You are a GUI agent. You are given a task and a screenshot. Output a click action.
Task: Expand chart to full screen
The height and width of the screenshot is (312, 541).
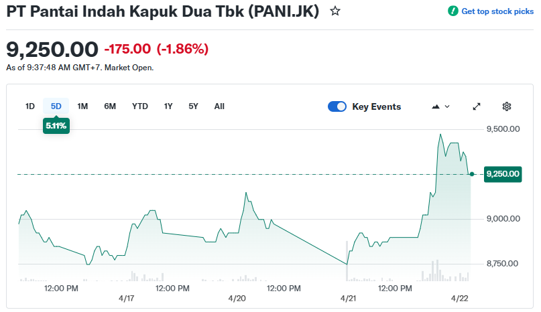[477, 106]
